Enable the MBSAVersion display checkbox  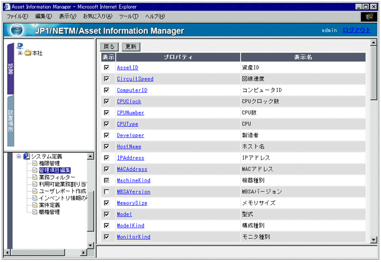tap(106, 192)
